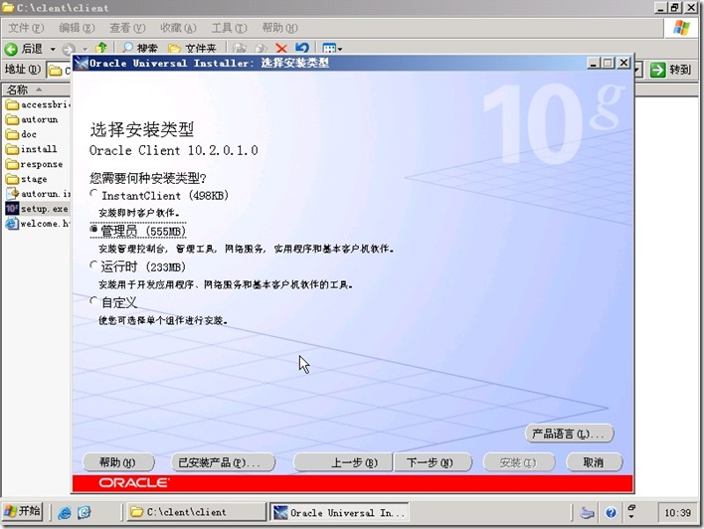Click the blue undo arrow toolbar icon
Screen dimensions: 704x529
coord(302,48)
